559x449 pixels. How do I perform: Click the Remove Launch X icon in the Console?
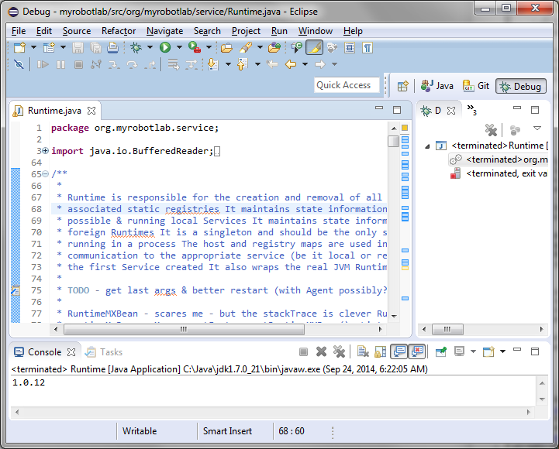(321, 351)
